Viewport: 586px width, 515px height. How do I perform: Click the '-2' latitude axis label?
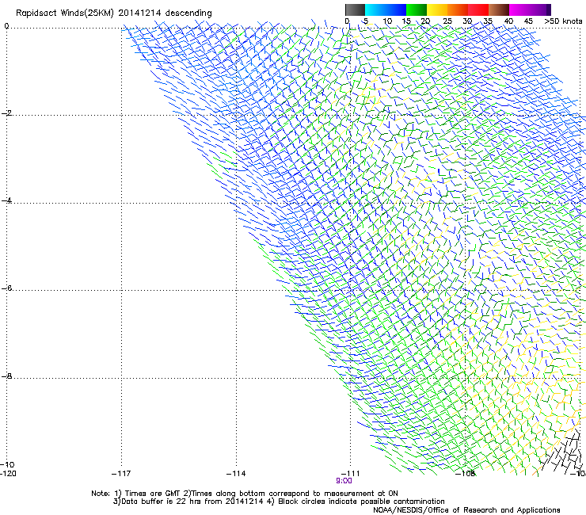(x=6, y=113)
